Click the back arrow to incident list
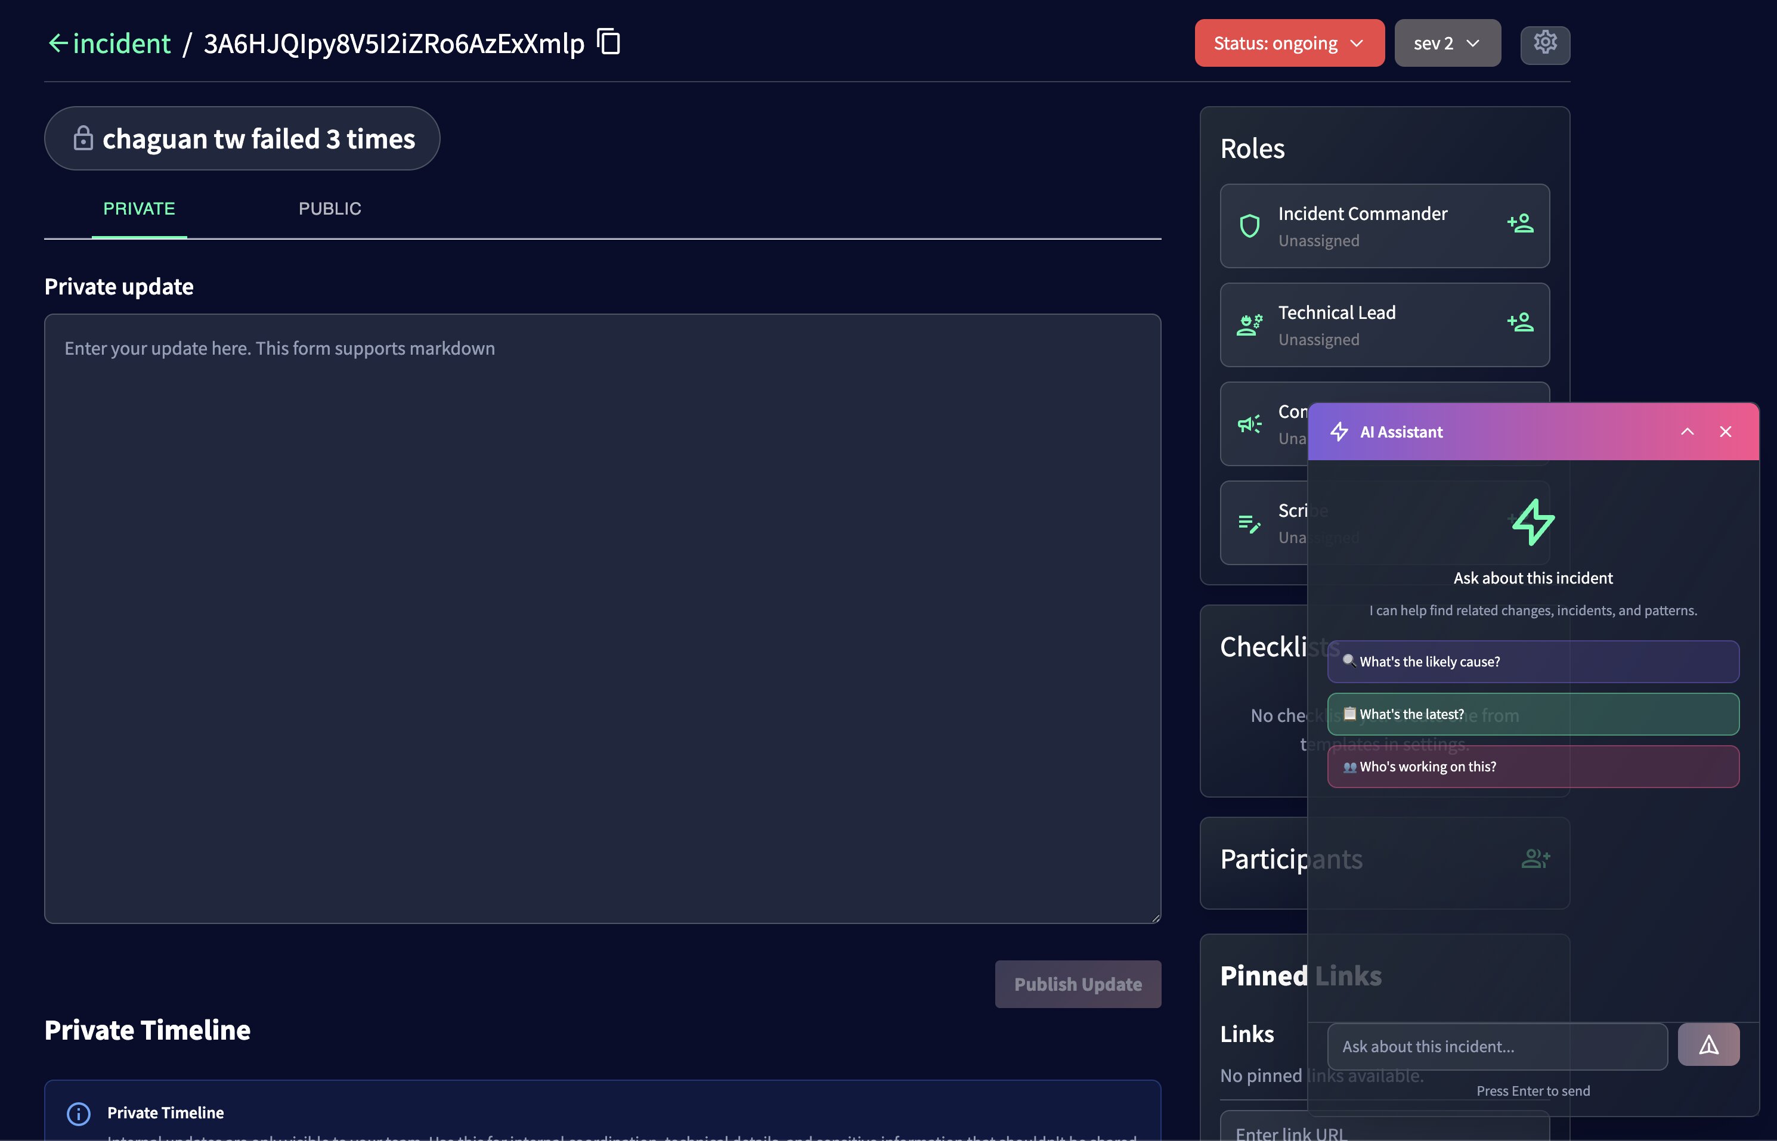 tap(58, 43)
